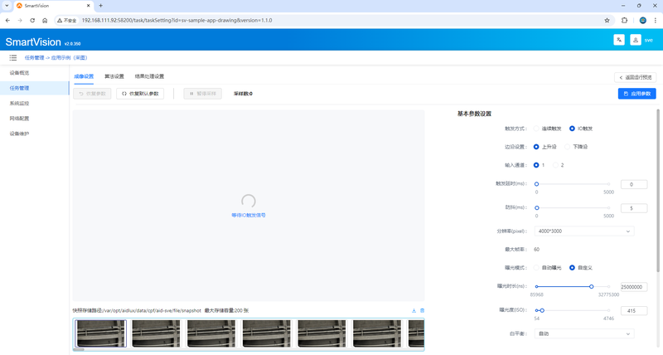The image size is (663, 355).
Task: Expand the 白平衡 white balance dropdown
Action: point(584,333)
